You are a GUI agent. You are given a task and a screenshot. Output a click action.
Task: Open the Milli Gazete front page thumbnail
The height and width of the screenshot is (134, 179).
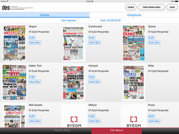(x=14, y=116)
